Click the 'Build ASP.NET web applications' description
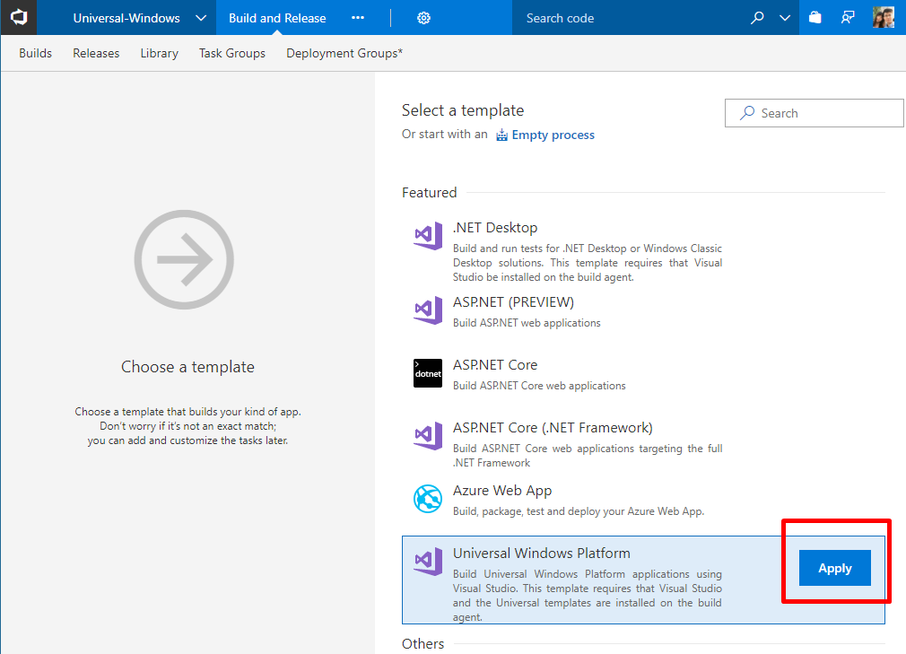906x654 pixels. [527, 323]
